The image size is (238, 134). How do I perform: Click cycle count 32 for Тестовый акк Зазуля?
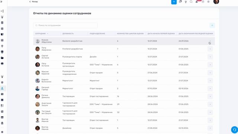point(118,112)
